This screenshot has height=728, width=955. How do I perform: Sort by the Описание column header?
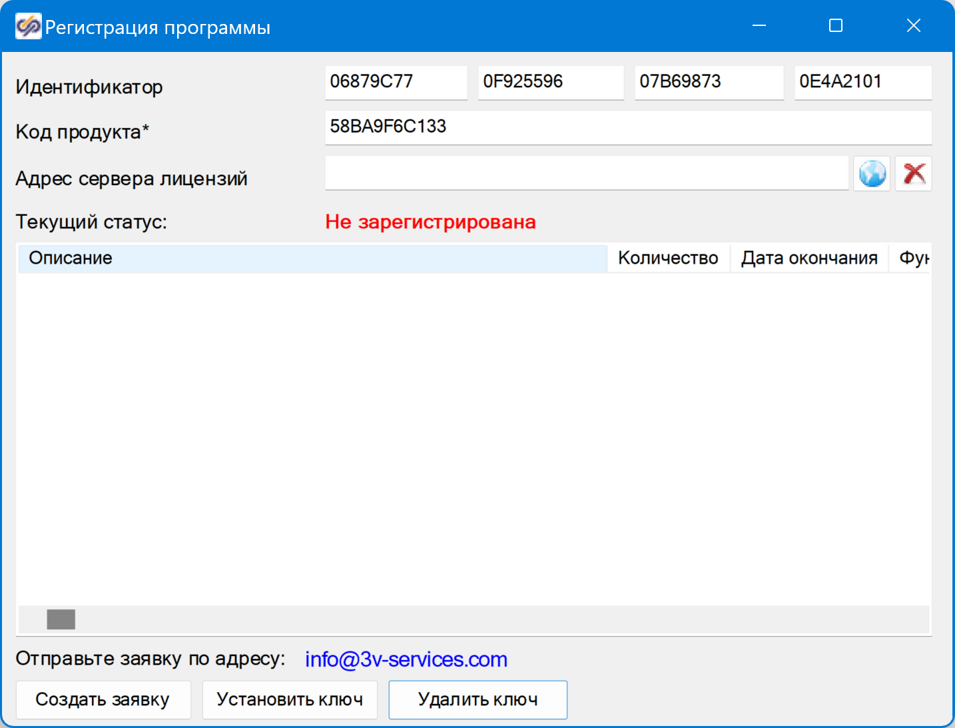tap(312, 258)
